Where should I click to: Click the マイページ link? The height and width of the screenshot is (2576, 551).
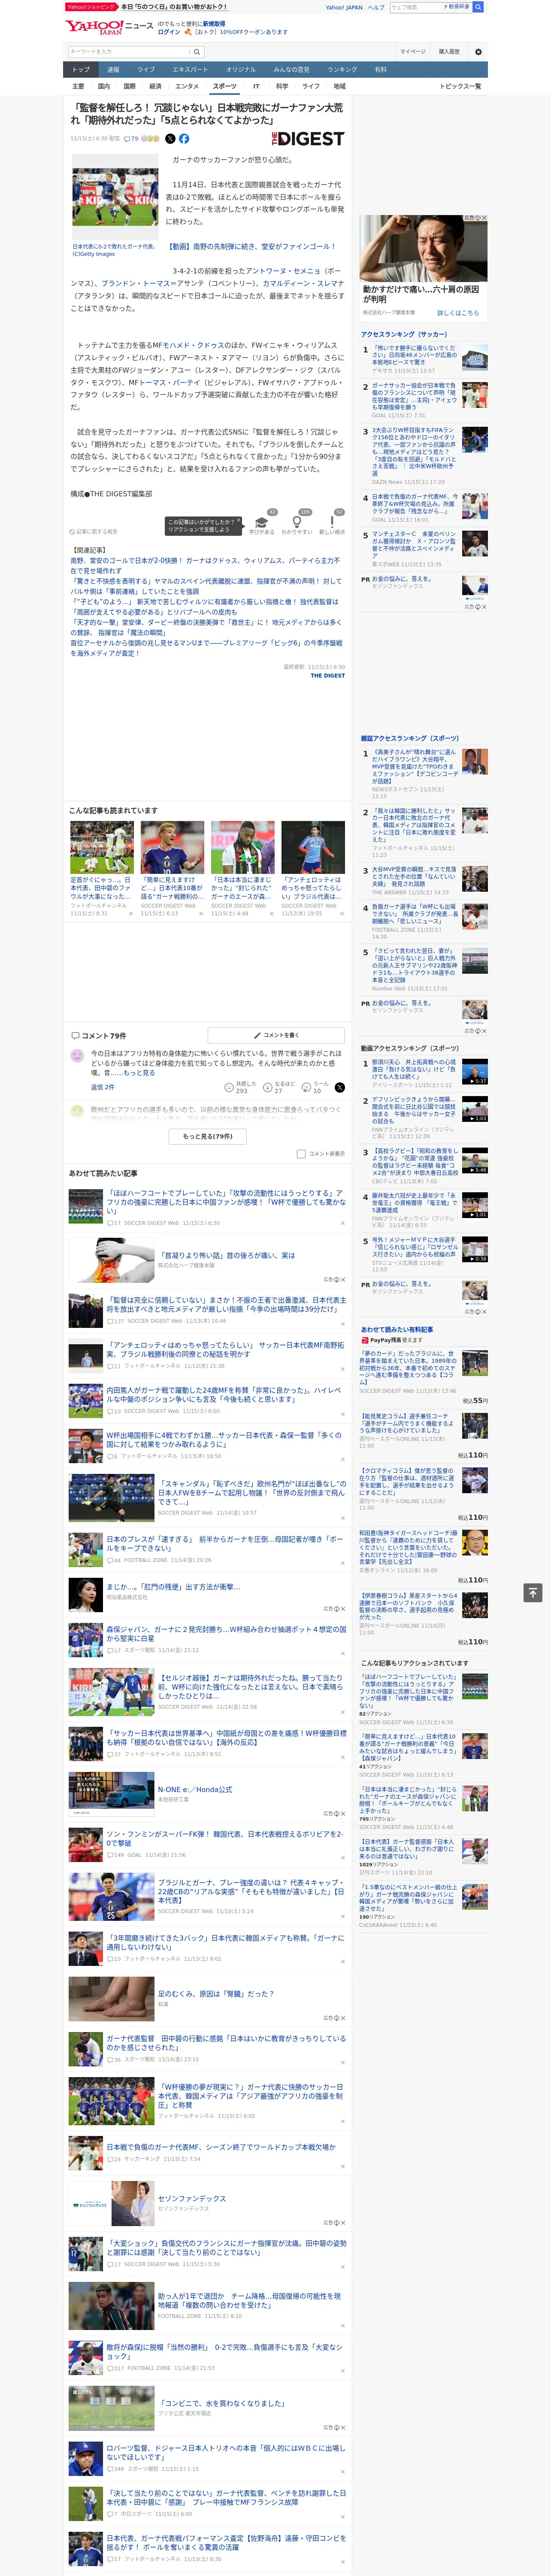[x=413, y=52]
